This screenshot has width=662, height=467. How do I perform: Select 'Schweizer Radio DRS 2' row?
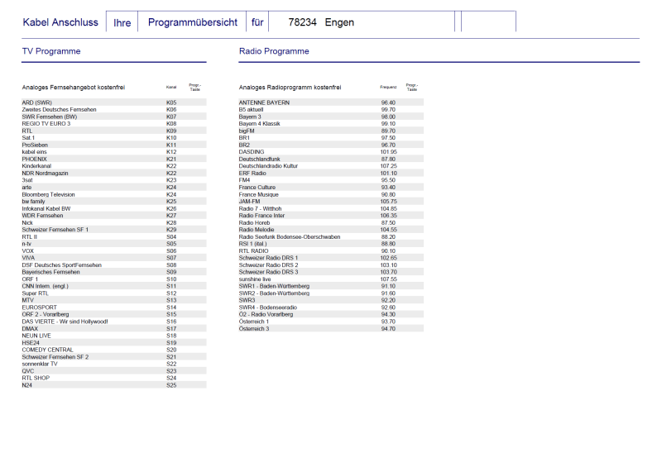point(331,265)
